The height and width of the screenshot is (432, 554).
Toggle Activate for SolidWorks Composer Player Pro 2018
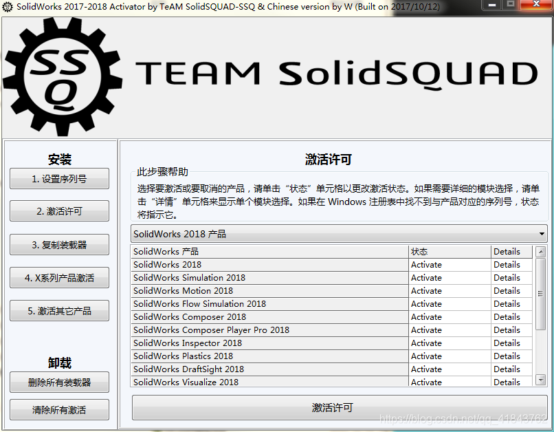(x=450, y=330)
